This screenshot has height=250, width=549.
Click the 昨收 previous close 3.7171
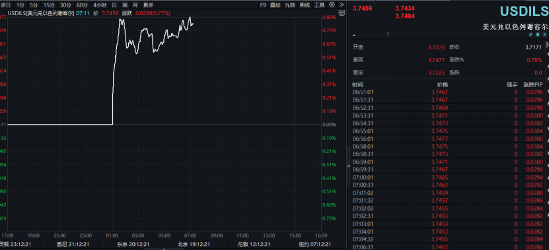(534, 47)
